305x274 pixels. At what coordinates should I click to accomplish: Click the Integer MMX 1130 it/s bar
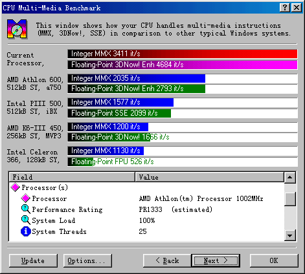pyautogui.click(x=106, y=151)
